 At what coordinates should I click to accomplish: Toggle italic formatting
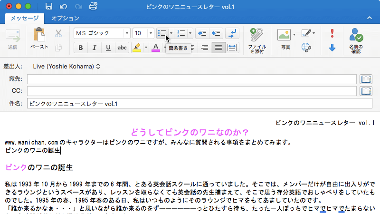tap(94, 48)
